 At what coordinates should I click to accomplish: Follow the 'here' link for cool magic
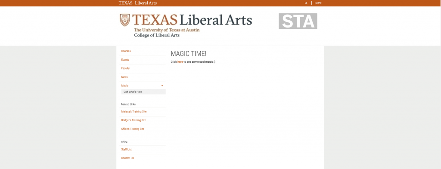pos(180,62)
